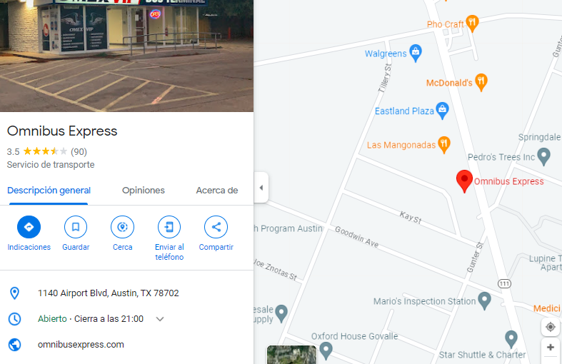
Task: Zoom in with the plus button
Action: (550, 347)
